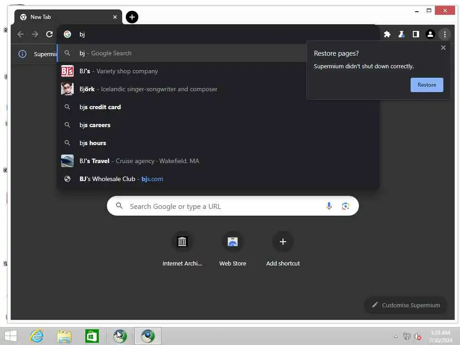460x345 pixels.
Task: Click the Restore button
Action: click(x=427, y=85)
